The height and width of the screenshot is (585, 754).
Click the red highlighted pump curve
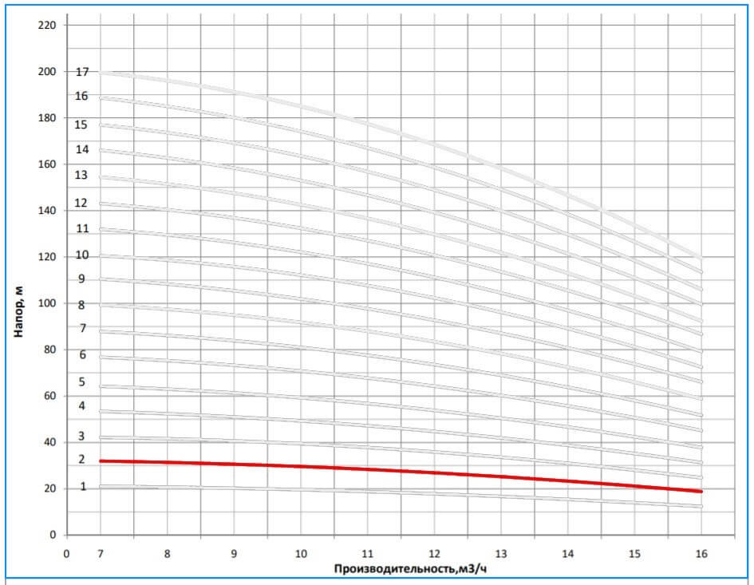point(399,468)
